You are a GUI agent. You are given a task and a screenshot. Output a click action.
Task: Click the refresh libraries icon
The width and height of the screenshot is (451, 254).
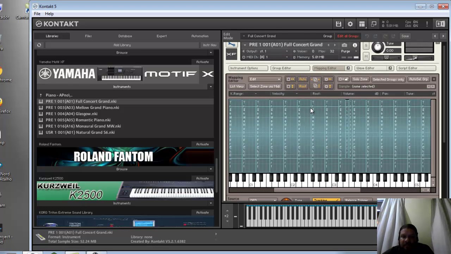(x=39, y=45)
